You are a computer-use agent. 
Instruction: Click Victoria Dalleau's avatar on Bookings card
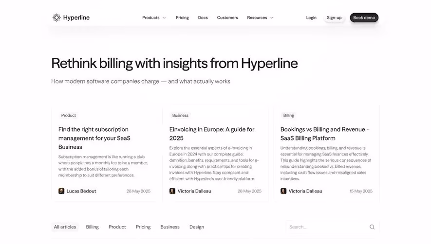tap(283, 191)
